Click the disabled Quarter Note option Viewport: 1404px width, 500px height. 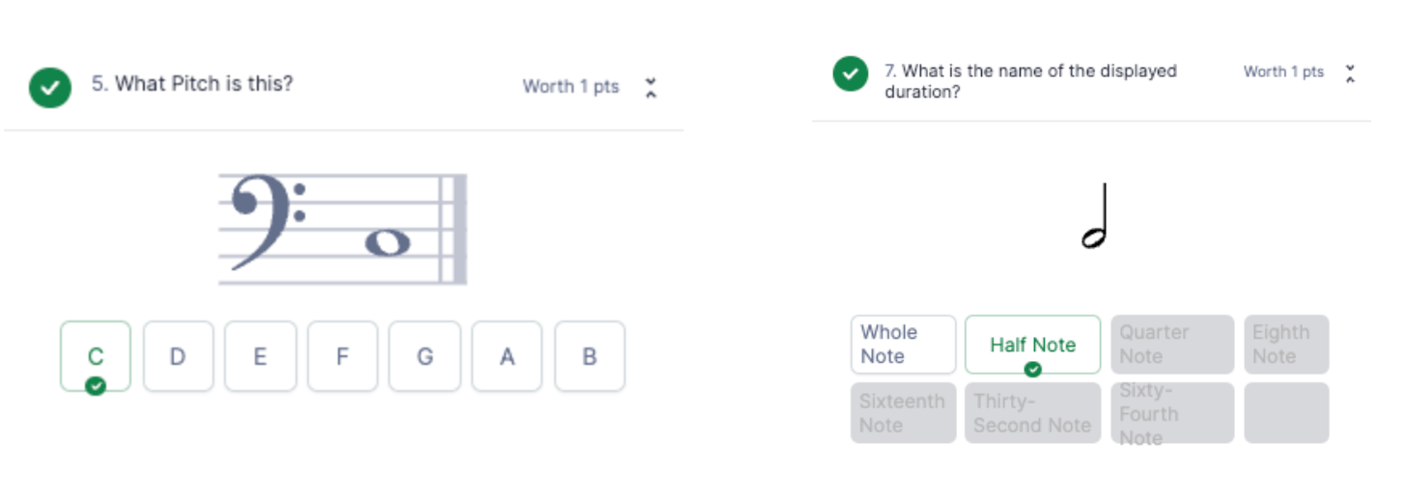click(x=1172, y=345)
